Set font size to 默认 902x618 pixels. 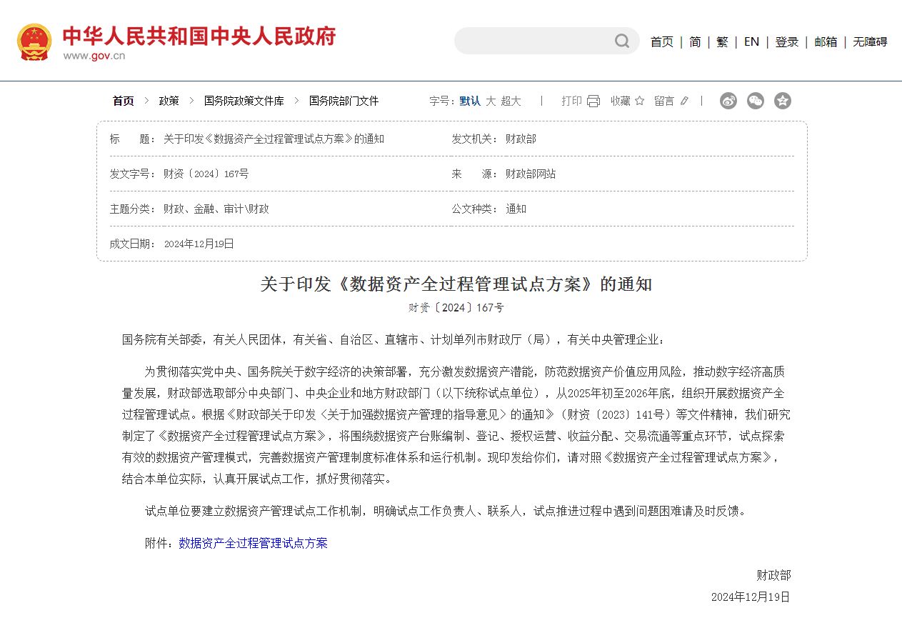pos(470,101)
